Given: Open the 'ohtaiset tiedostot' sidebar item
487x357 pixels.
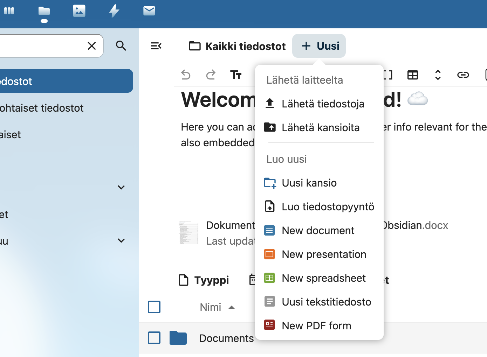Looking at the screenshot, I should (x=66, y=108).
